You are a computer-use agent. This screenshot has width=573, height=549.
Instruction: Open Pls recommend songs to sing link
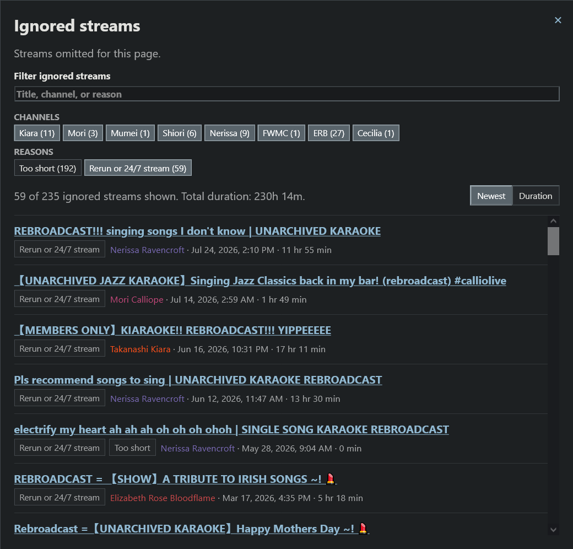pyautogui.click(x=198, y=380)
